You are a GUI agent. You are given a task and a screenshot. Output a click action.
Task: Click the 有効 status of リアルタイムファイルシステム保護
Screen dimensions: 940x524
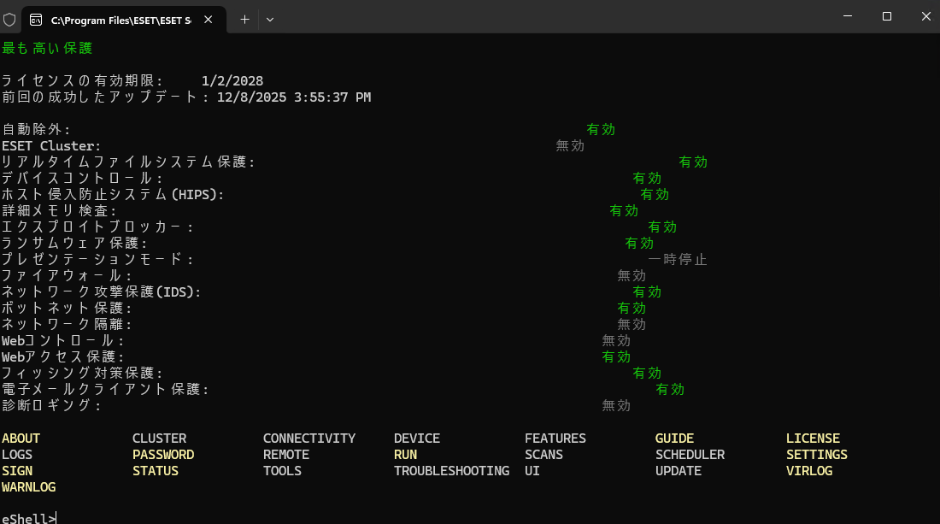tap(693, 162)
